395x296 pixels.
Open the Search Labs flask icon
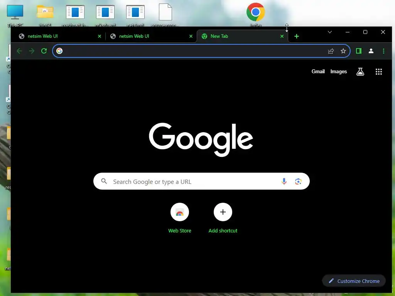pyautogui.click(x=360, y=72)
